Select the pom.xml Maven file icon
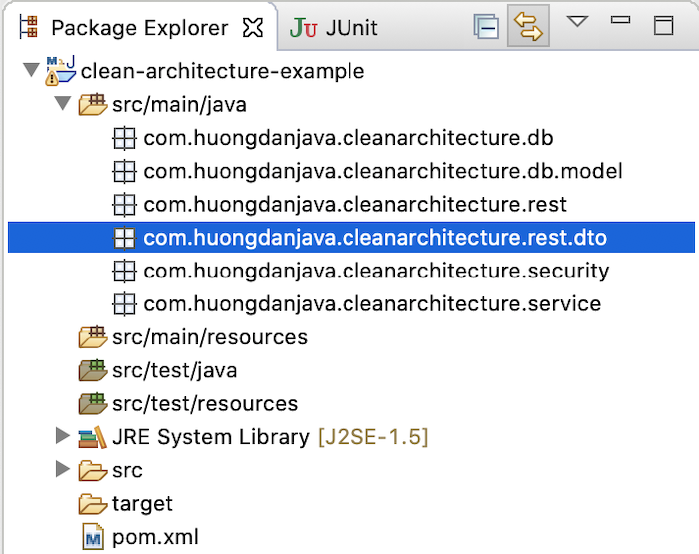This screenshot has width=699, height=554. (93, 537)
